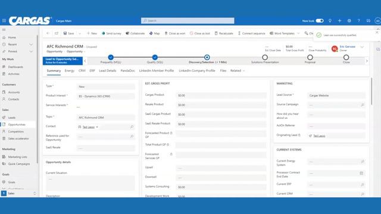
Task: Click Close as lost
Action: coord(200,33)
